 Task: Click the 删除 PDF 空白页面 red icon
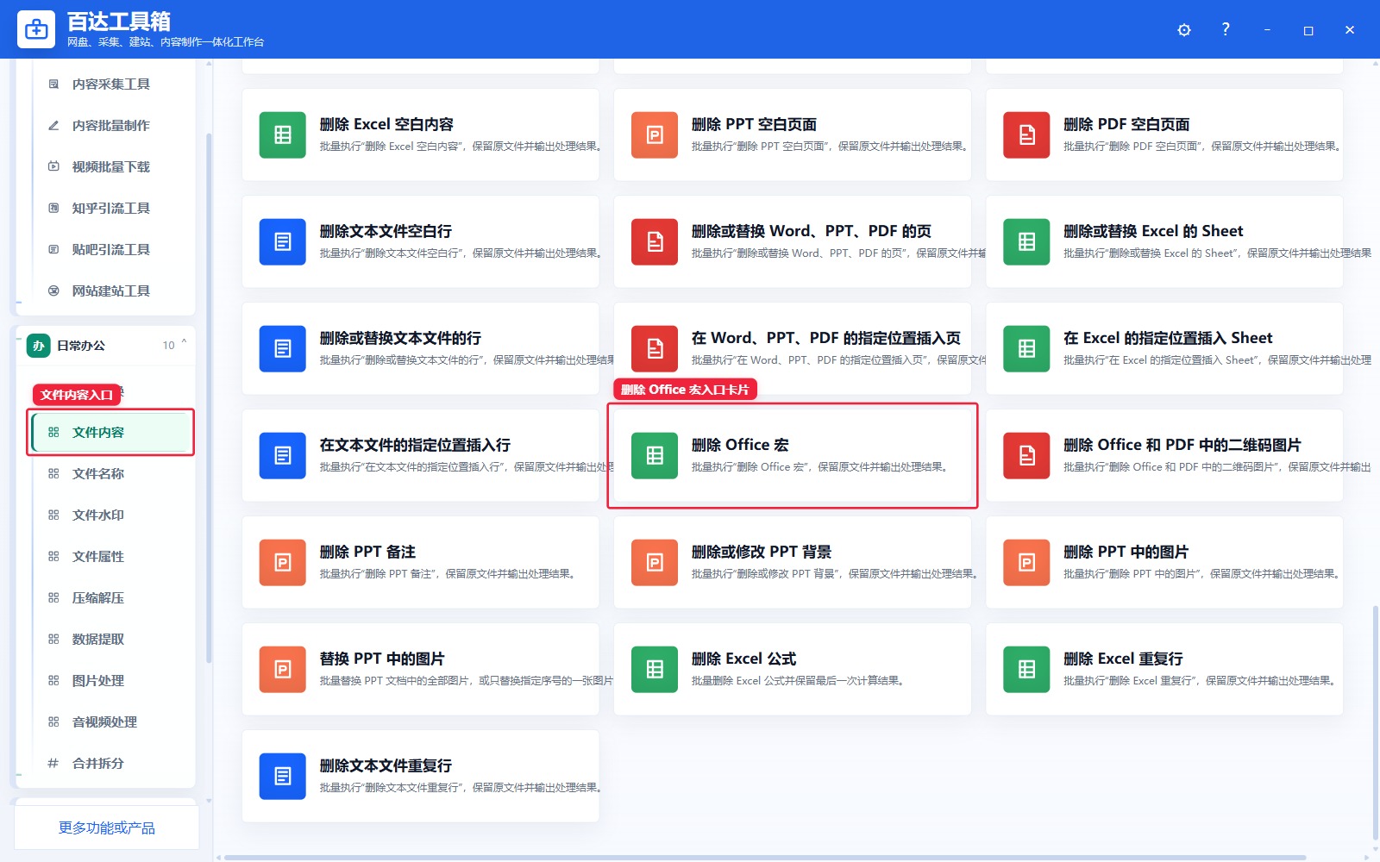(x=1026, y=135)
